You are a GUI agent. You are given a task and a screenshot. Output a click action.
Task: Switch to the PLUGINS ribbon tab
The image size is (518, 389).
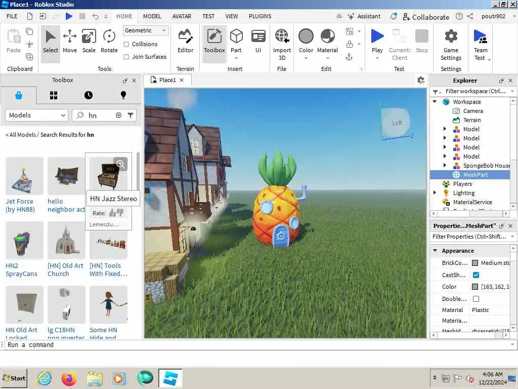click(260, 16)
